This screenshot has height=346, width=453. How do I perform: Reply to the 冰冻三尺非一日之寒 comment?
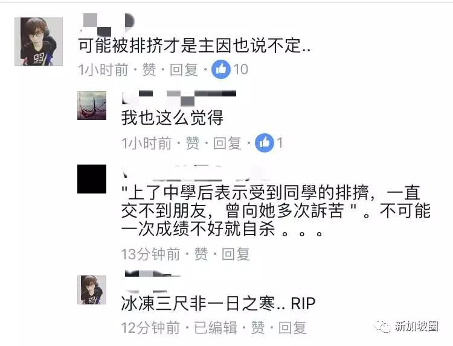[292, 327]
